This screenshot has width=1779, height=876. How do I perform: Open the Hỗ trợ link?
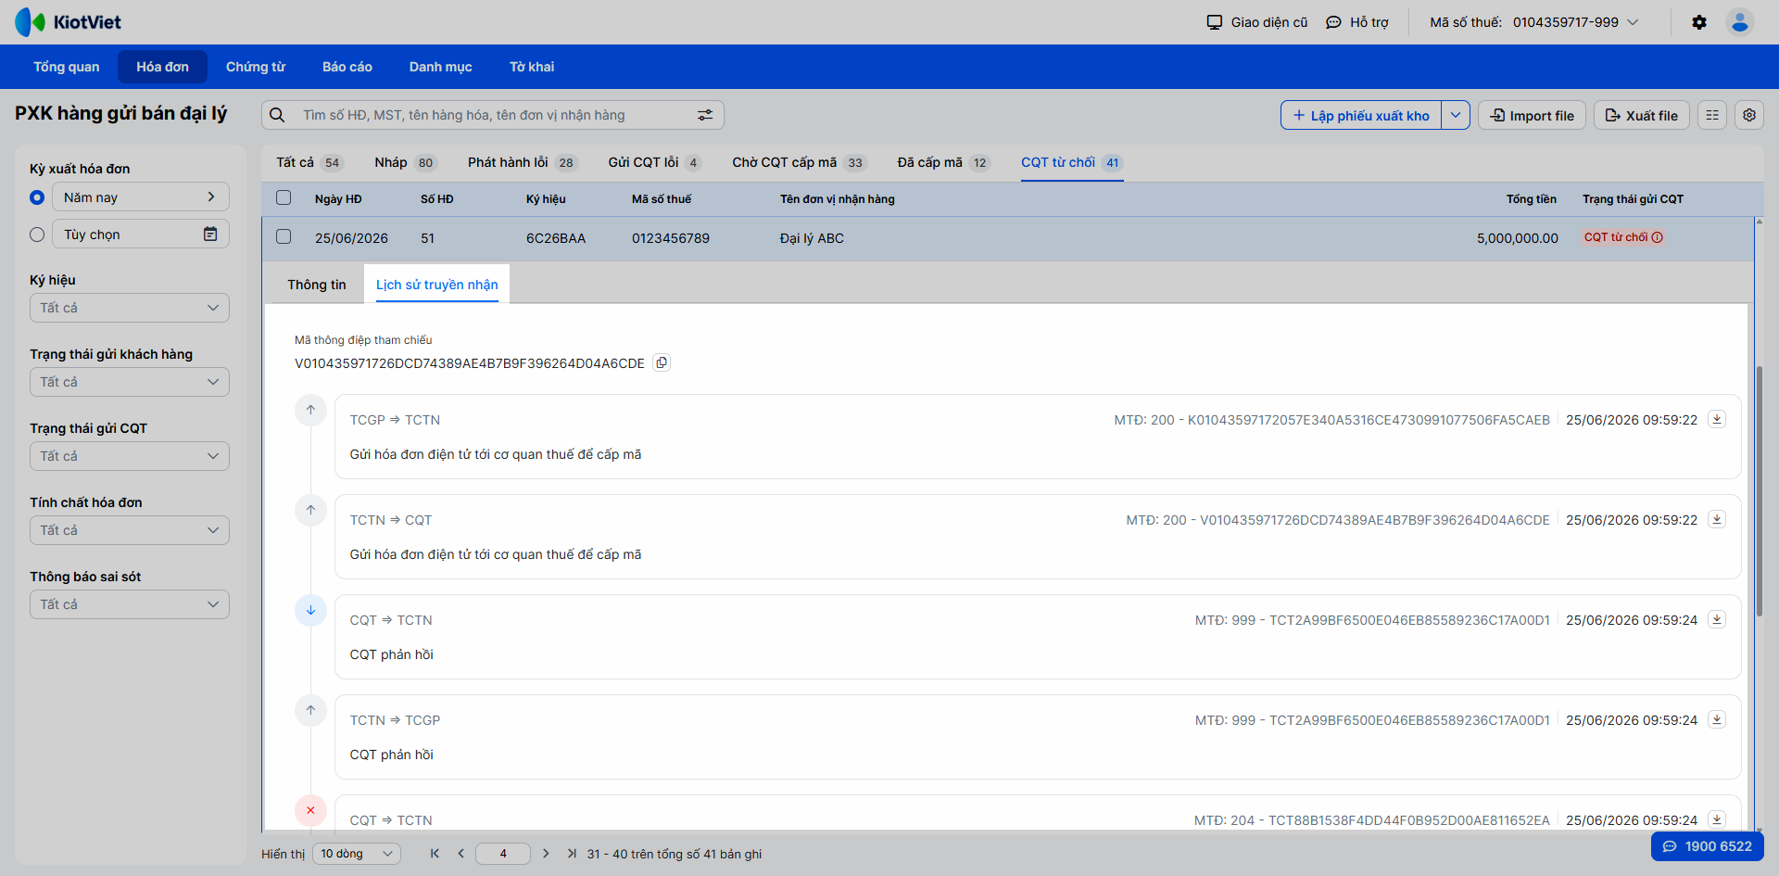tap(1357, 22)
